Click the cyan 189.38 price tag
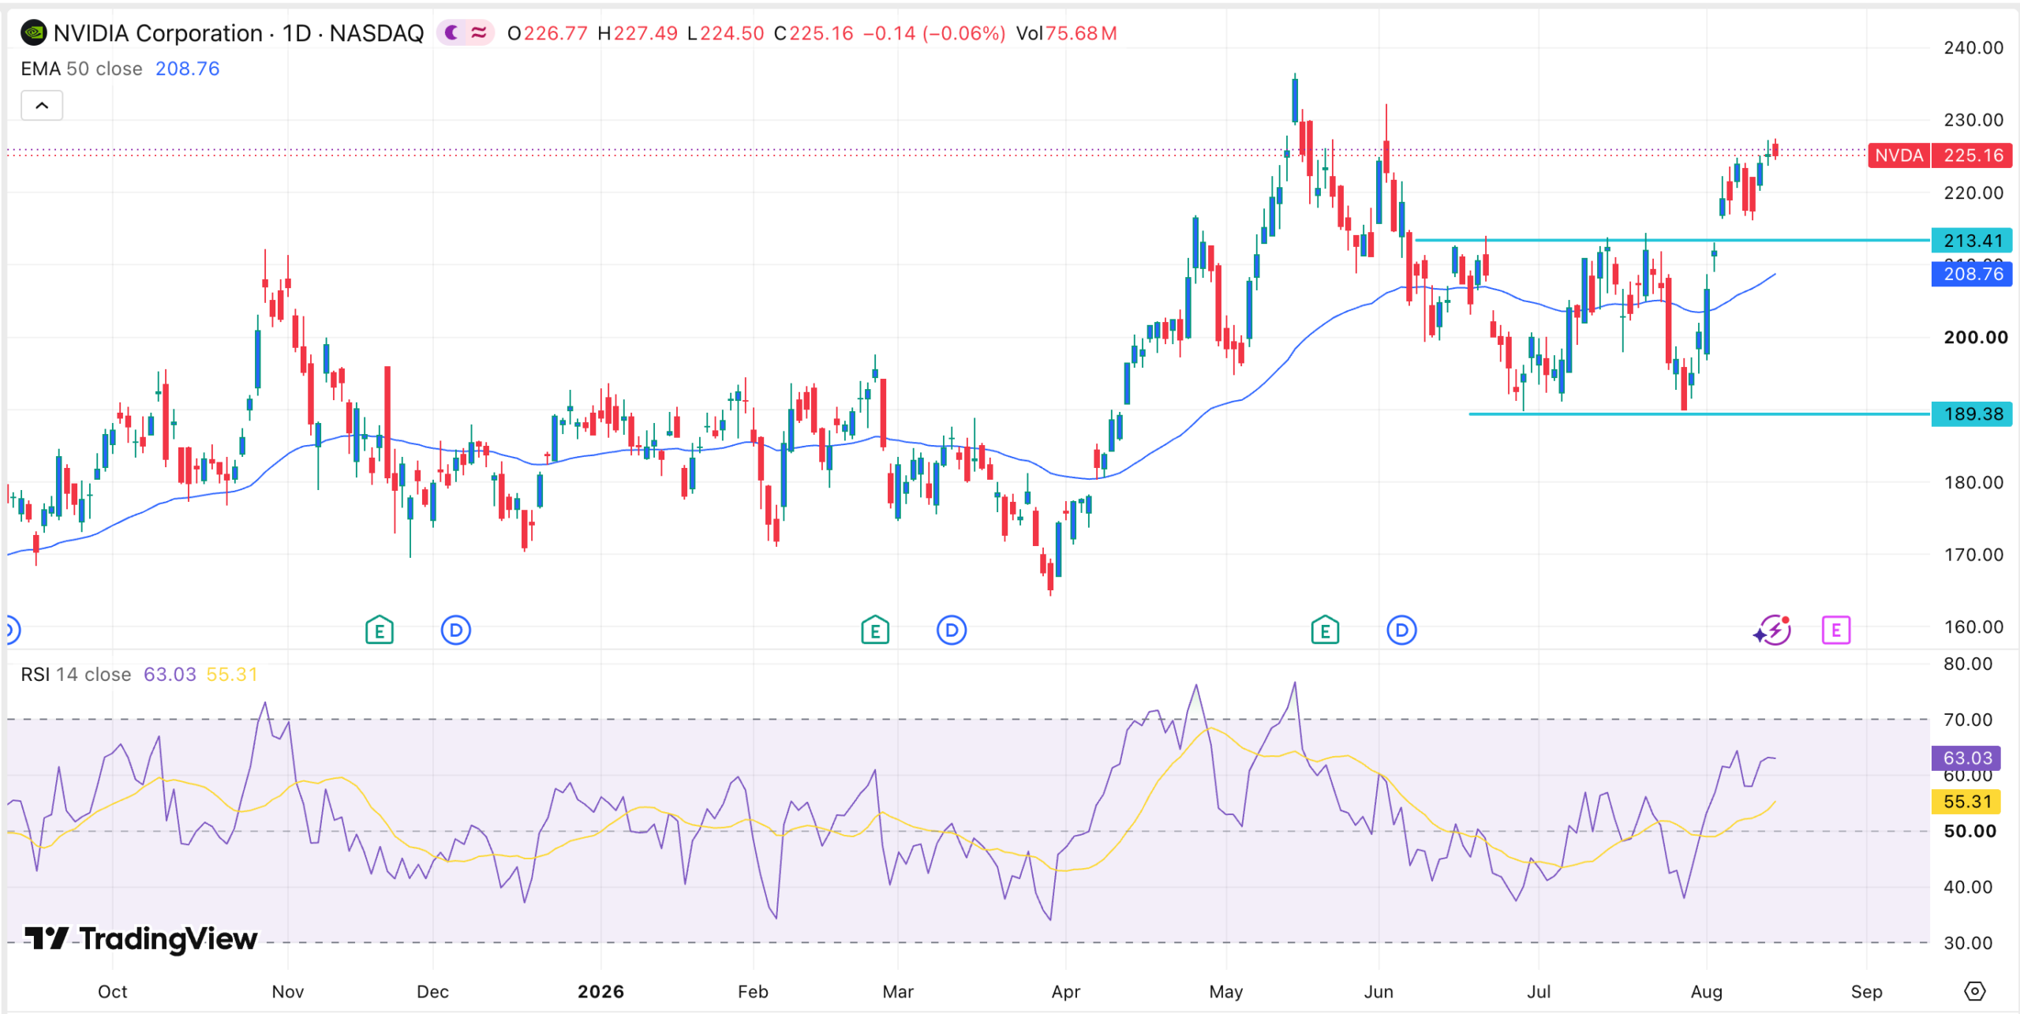Viewport: 2020px width, 1014px height. point(1972,413)
